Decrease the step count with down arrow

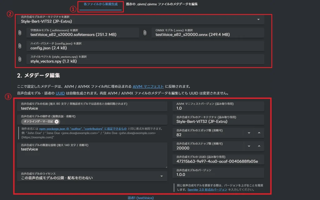tap(249, 146)
